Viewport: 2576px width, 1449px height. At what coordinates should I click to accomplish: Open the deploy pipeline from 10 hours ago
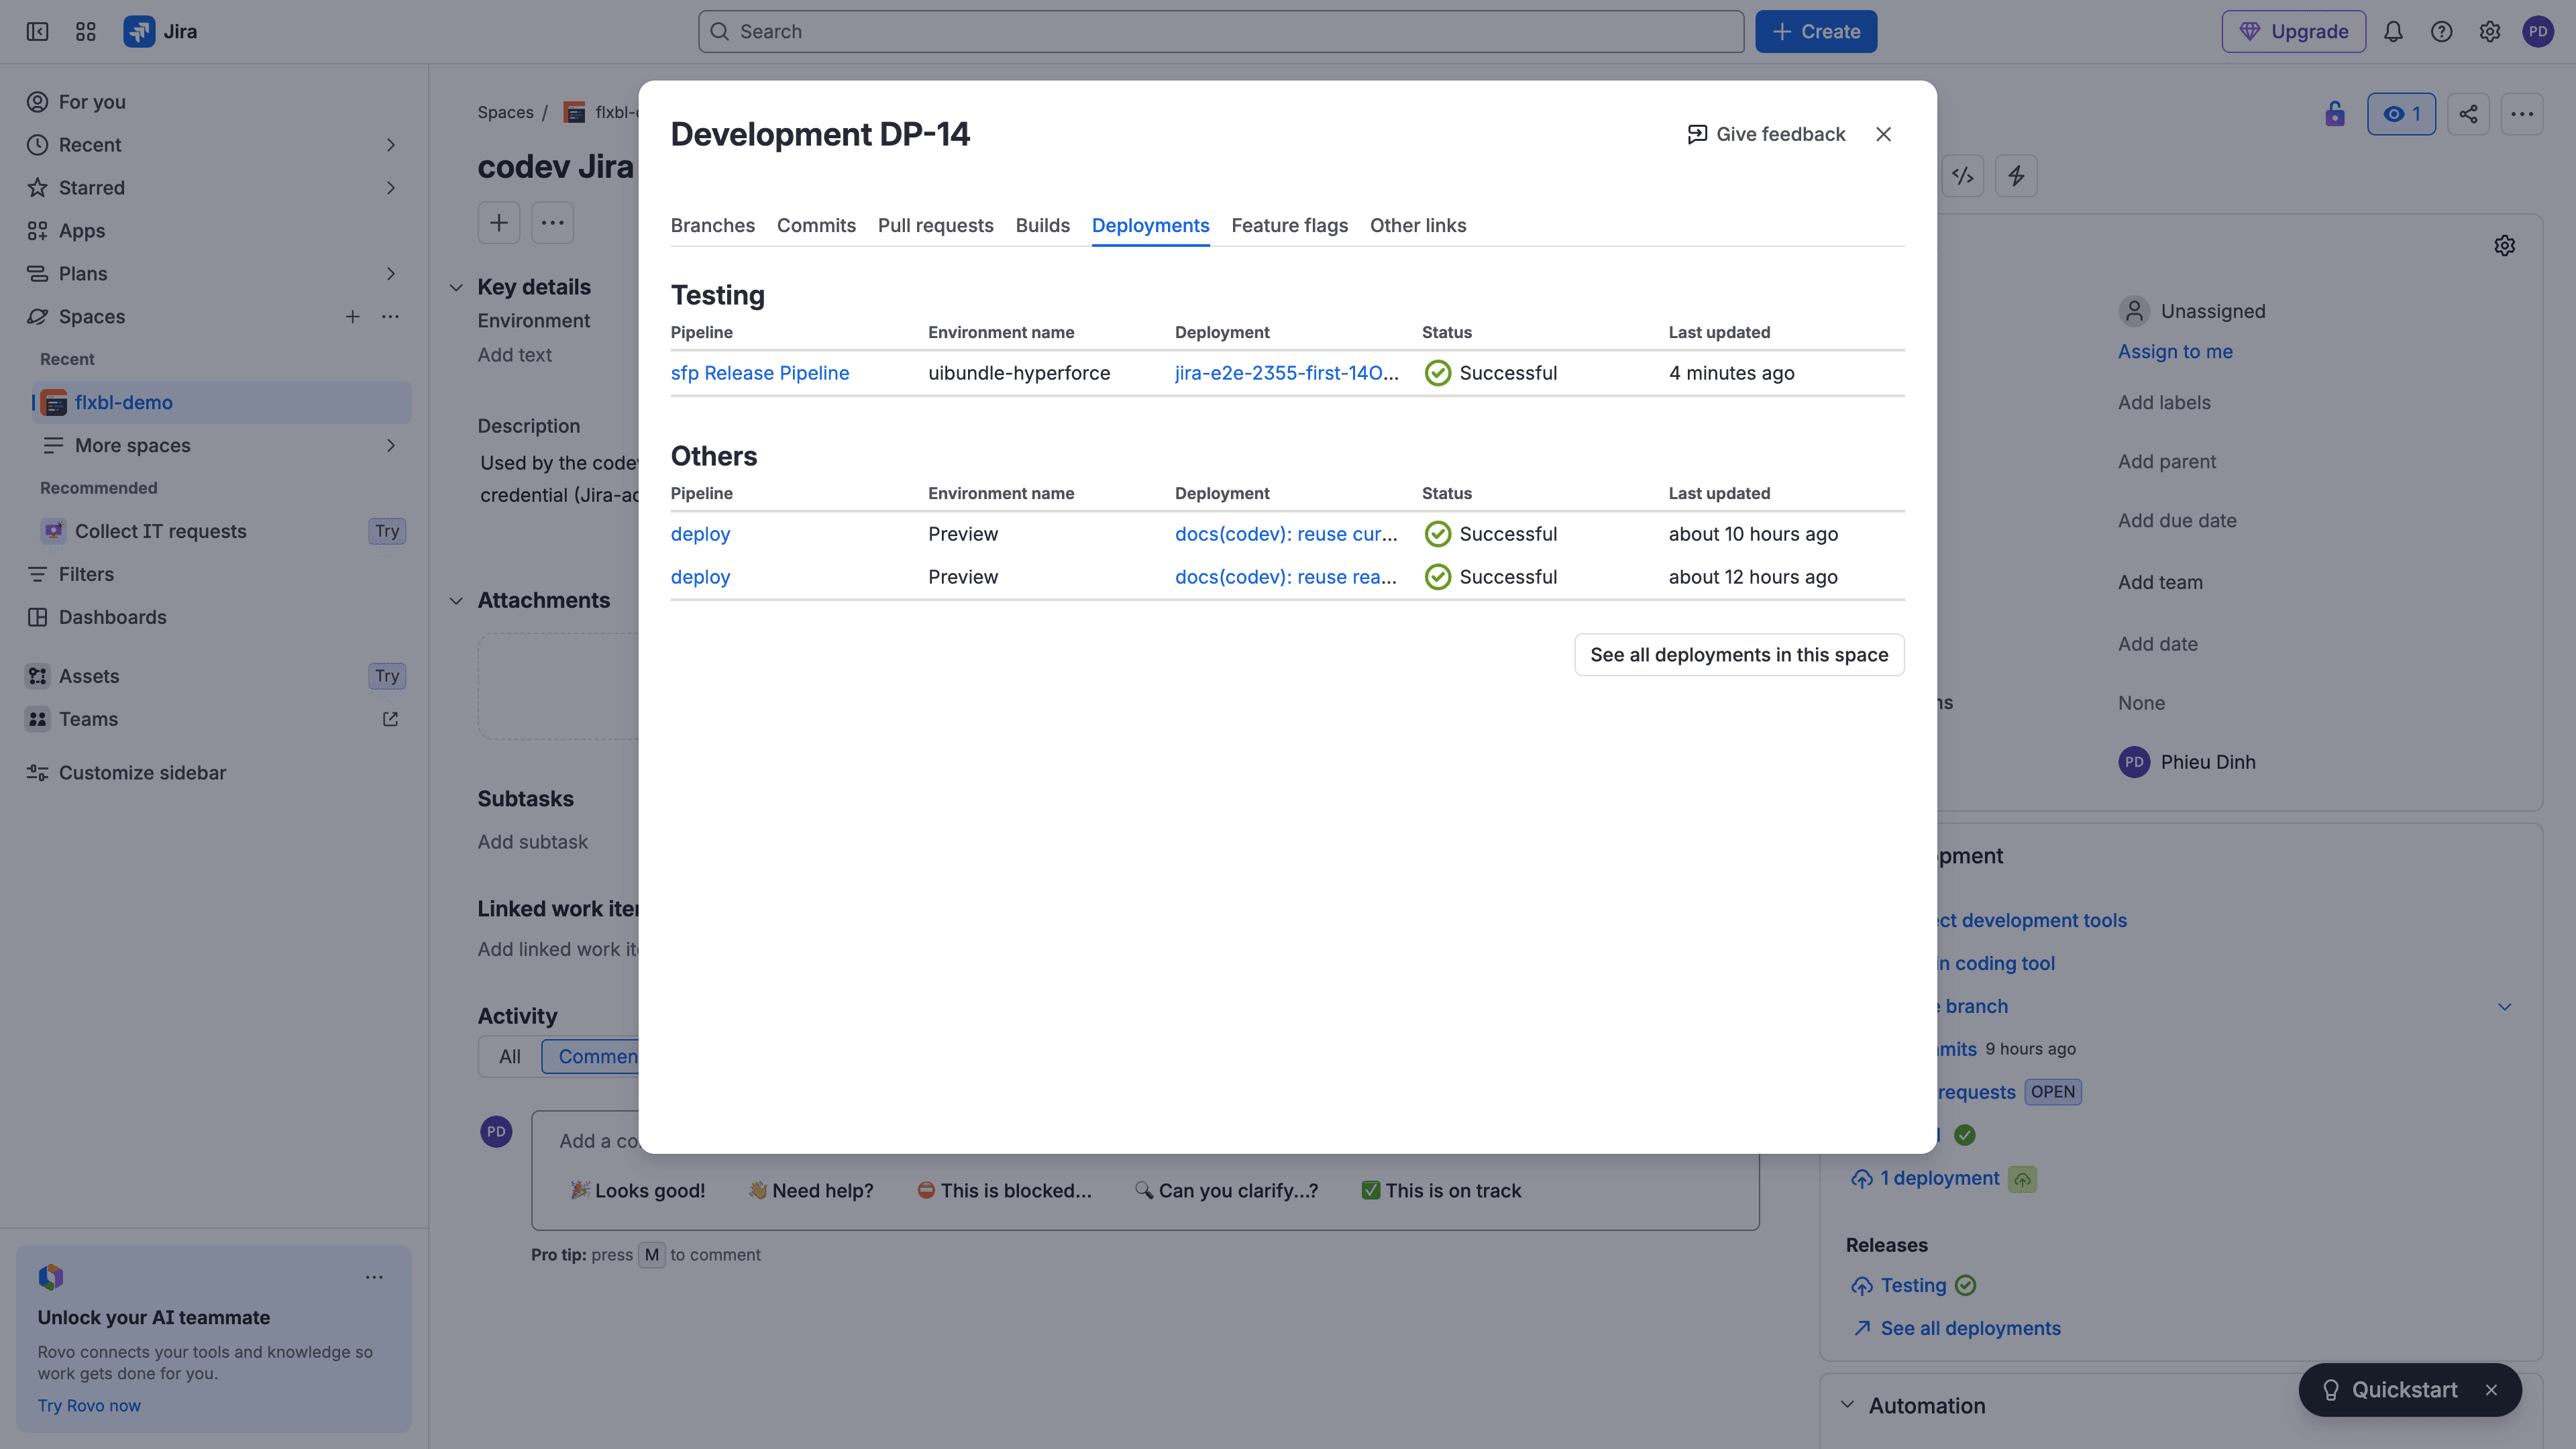pyautogui.click(x=700, y=534)
